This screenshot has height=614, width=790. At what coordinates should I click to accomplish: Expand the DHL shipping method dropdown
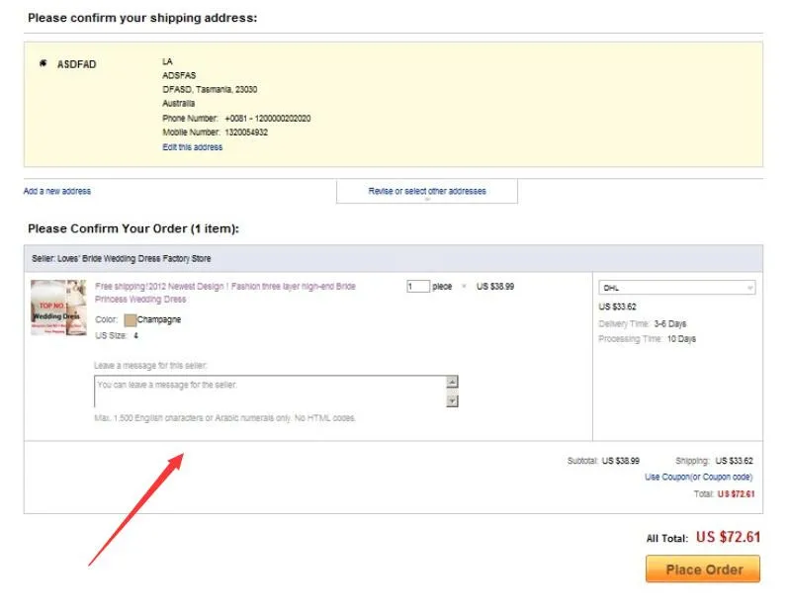[x=676, y=288]
